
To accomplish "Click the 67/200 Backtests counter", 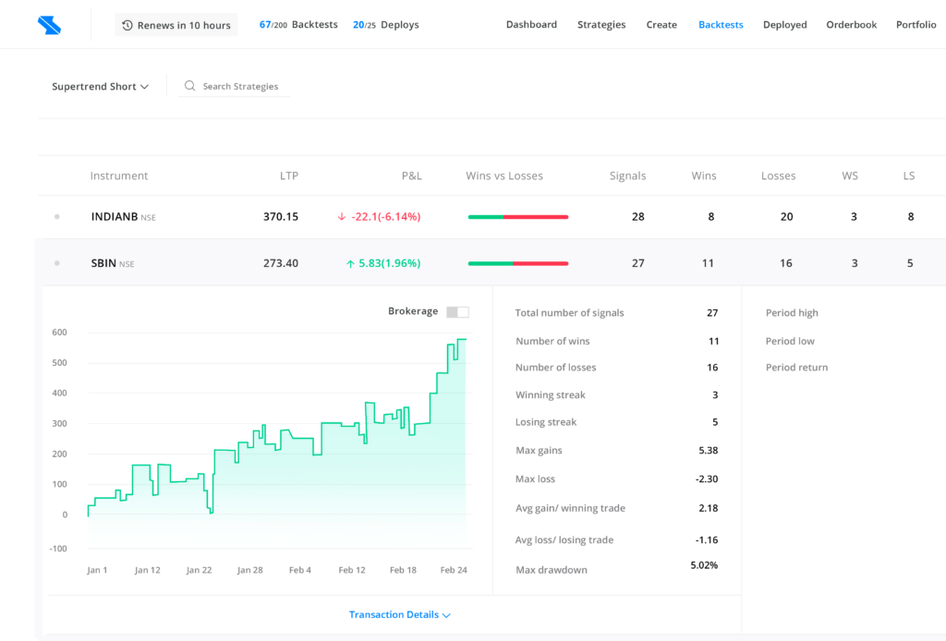I will point(297,25).
